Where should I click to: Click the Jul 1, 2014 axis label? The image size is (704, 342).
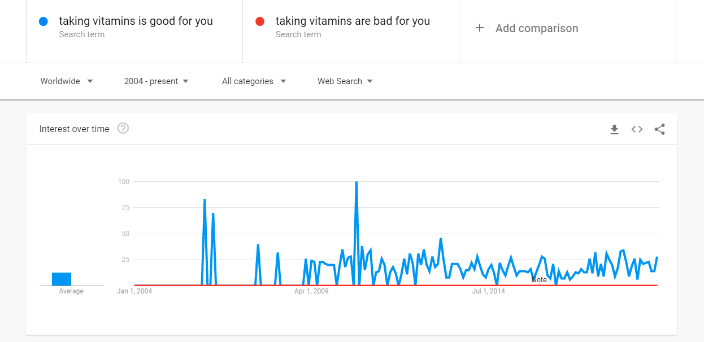coord(489,291)
